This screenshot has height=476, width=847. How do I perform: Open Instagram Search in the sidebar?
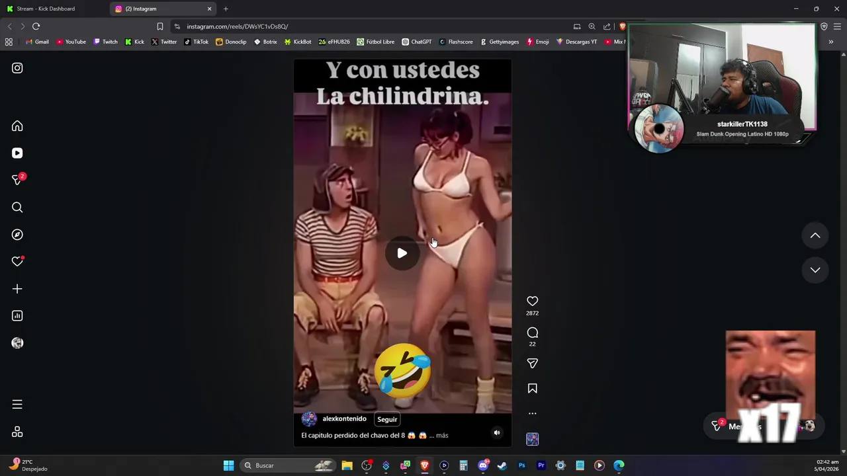17,208
